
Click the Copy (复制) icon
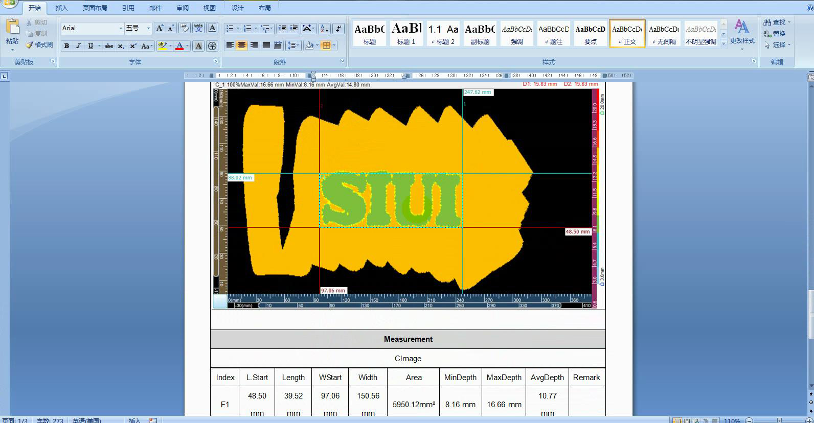[x=29, y=34]
